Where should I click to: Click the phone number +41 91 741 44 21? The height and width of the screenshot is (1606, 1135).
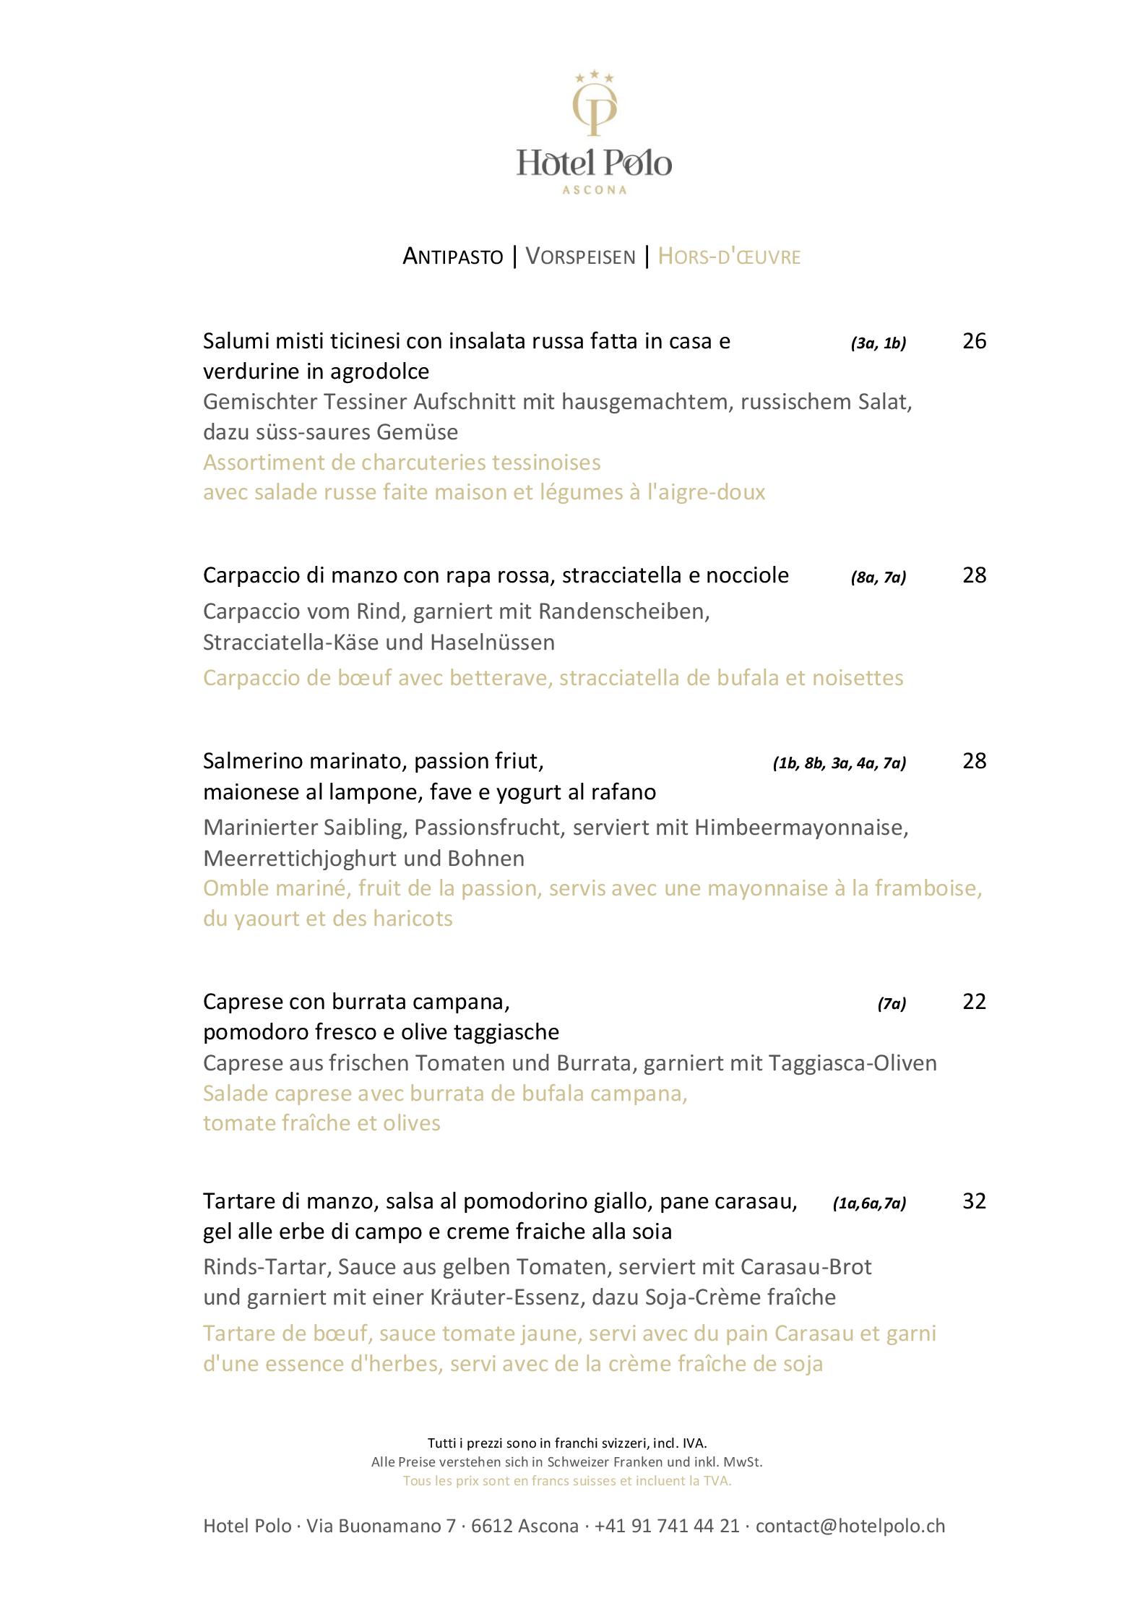(667, 1526)
